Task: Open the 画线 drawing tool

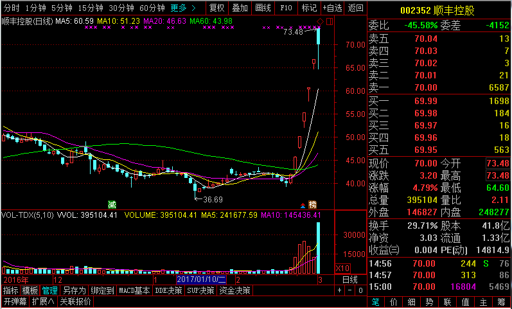Action: click(x=263, y=8)
